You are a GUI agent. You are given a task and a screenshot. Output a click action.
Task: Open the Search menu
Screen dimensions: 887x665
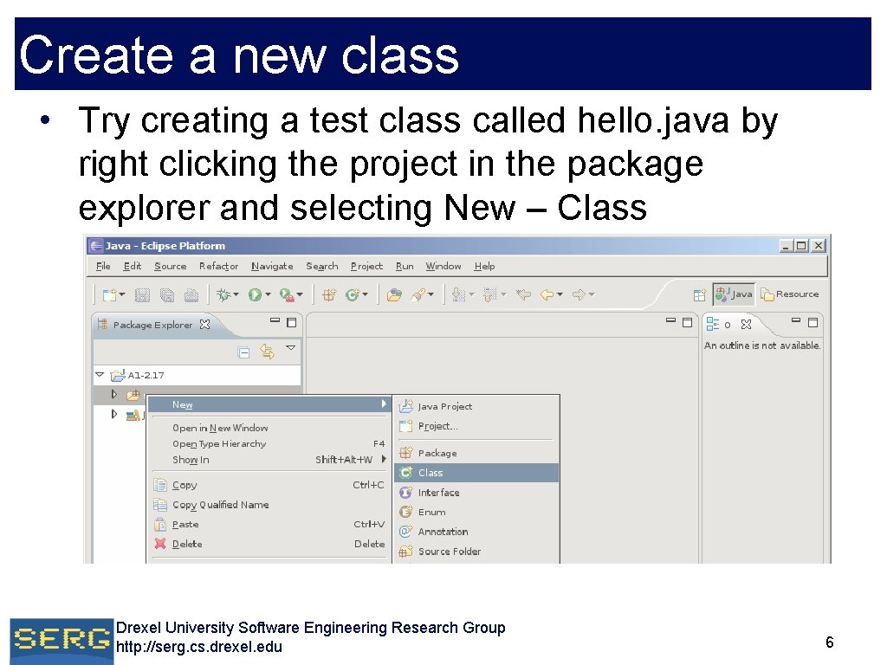coord(322,267)
